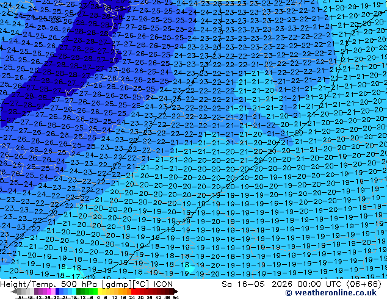
Task: Select the bright yellow swatch in the legend
Action: pos(99,291)
